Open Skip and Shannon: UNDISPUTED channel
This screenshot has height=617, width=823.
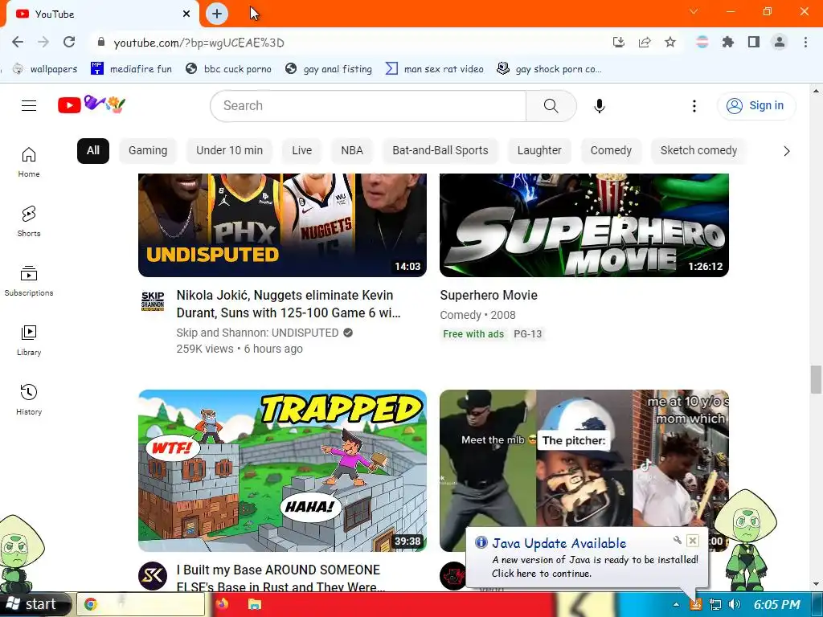pos(257,333)
